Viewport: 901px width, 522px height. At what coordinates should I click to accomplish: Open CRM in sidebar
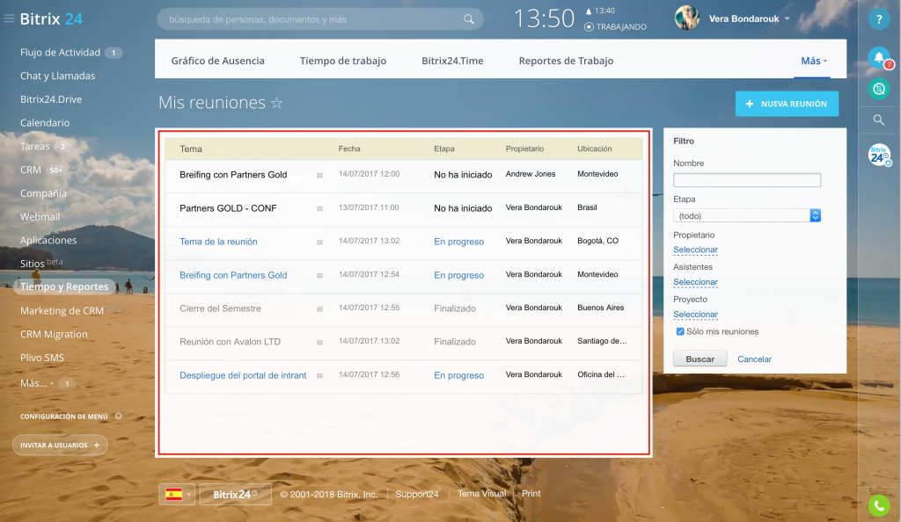[x=31, y=170]
